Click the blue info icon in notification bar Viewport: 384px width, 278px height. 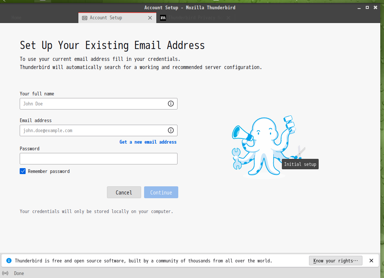(9, 261)
